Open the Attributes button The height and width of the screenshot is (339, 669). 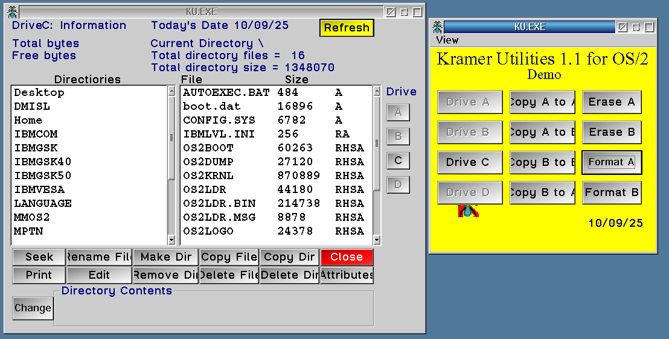(x=347, y=275)
